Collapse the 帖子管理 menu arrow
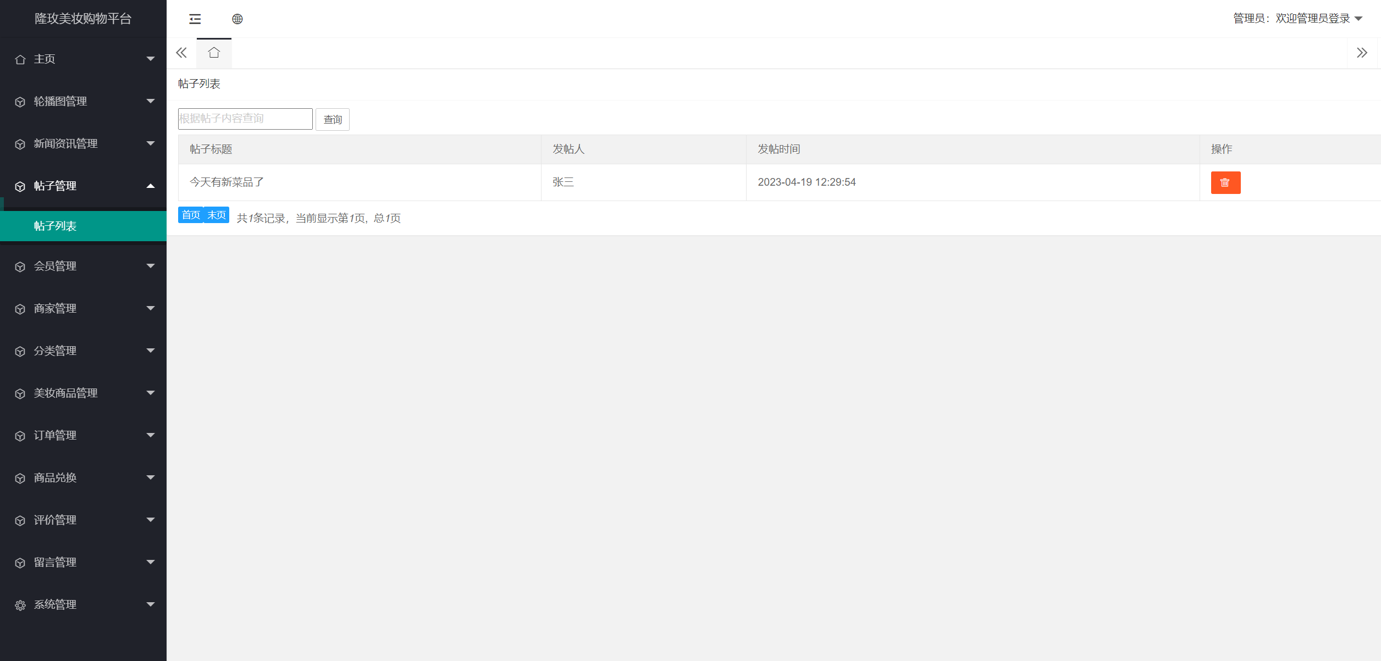 pos(150,186)
